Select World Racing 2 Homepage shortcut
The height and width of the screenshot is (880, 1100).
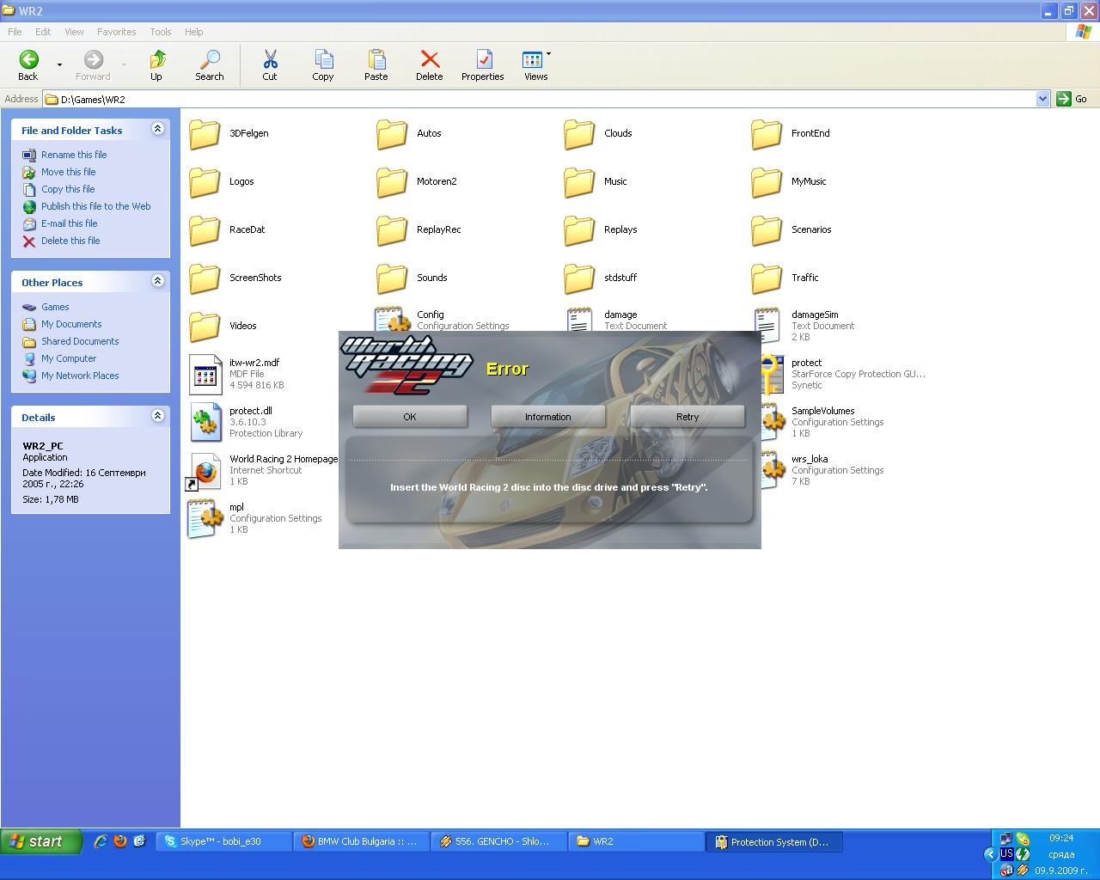263,471
